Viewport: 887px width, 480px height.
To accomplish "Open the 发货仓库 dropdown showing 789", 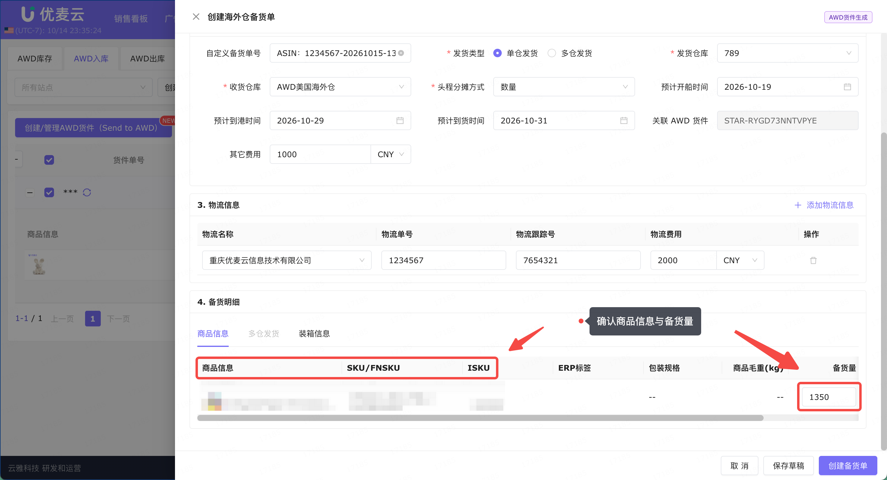I will [x=787, y=53].
